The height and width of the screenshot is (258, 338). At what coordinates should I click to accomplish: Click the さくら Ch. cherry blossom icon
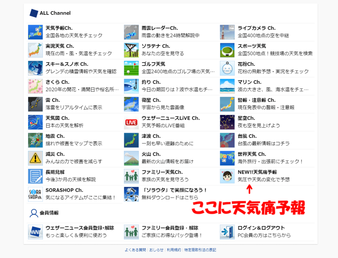click(x=35, y=86)
